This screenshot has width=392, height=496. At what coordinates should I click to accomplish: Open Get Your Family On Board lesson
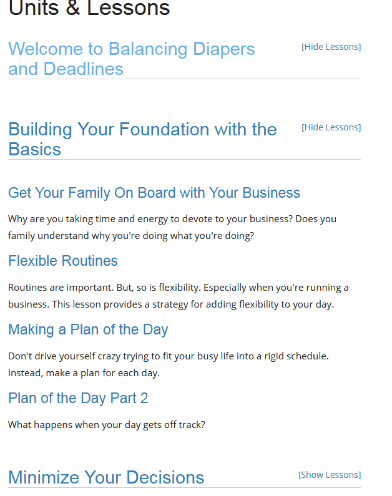point(154,193)
